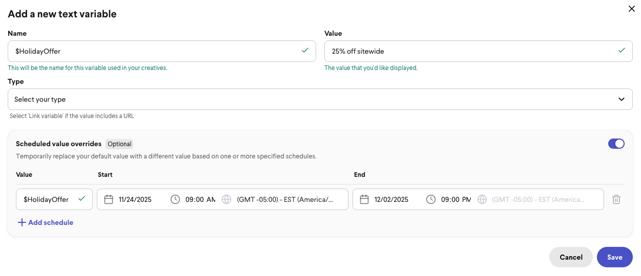Edit the Start time 09:00 AM
641x276 pixels.
tap(200, 199)
